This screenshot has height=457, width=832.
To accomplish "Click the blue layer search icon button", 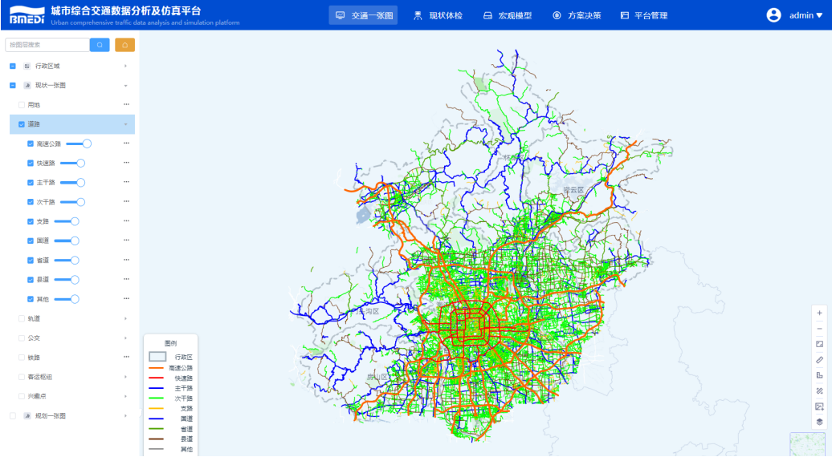I will pos(100,46).
